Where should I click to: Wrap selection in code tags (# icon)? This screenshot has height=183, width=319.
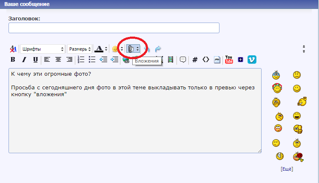tap(195, 60)
